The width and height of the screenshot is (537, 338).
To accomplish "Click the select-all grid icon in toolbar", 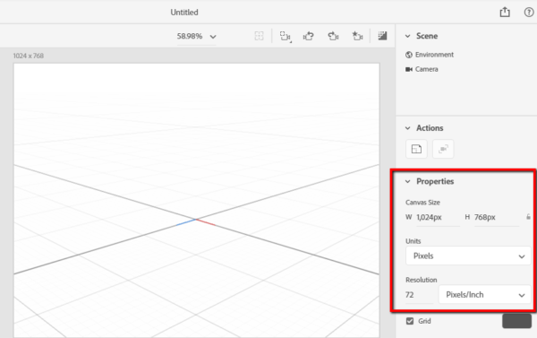I will pyautogui.click(x=259, y=36).
